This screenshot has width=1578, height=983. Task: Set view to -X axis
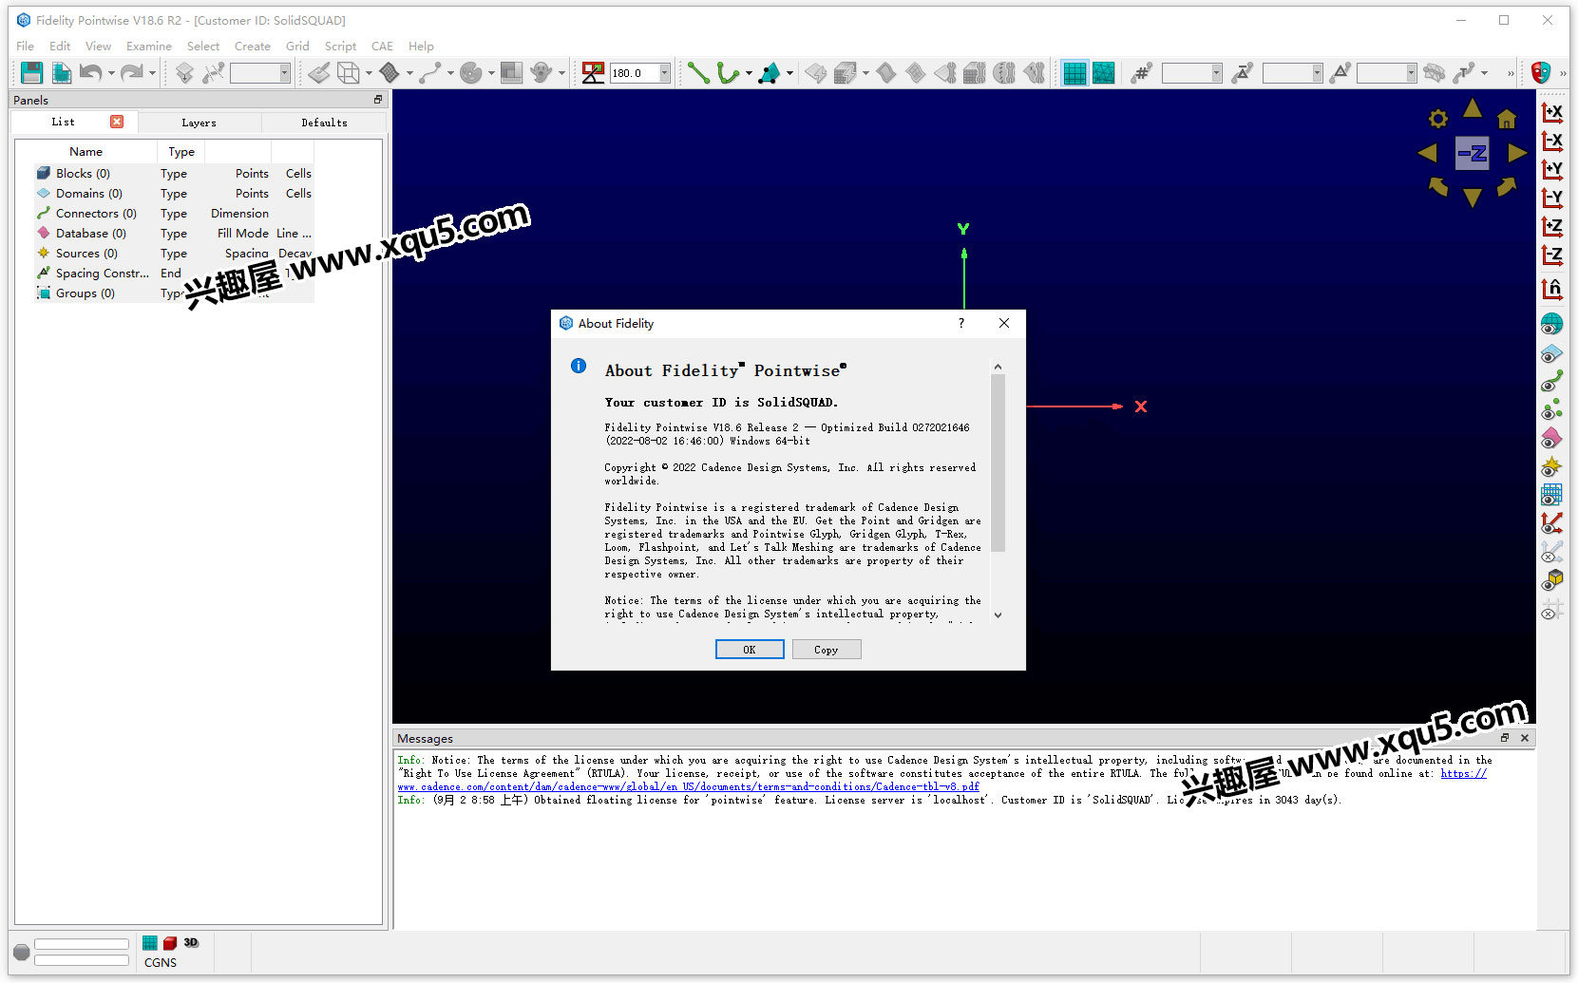[1551, 141]
